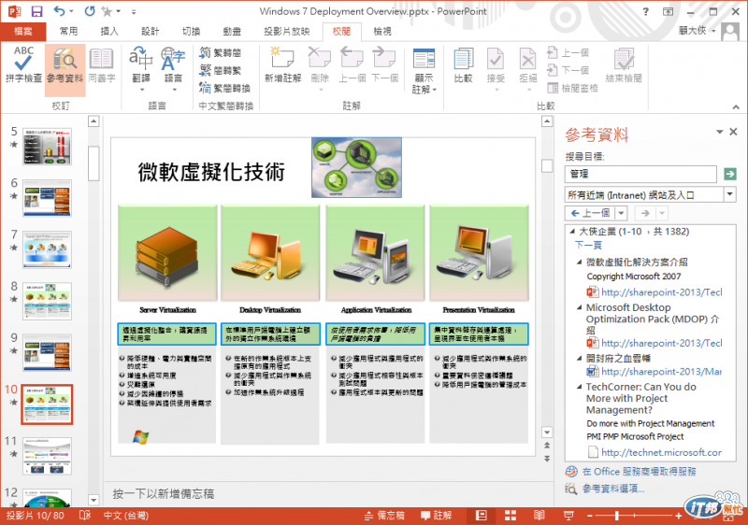Convert Traditional to Simplified (繁轉簡)
Viewport: 748px width, 525px height.
pos(221,52)
